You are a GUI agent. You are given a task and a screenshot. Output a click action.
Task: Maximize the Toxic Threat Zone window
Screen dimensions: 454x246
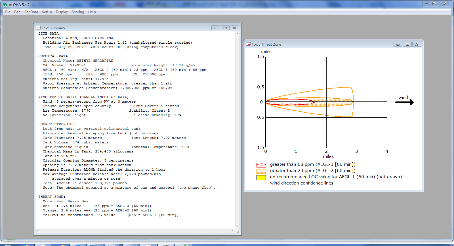pyautogui.click(x=407, y=44)
